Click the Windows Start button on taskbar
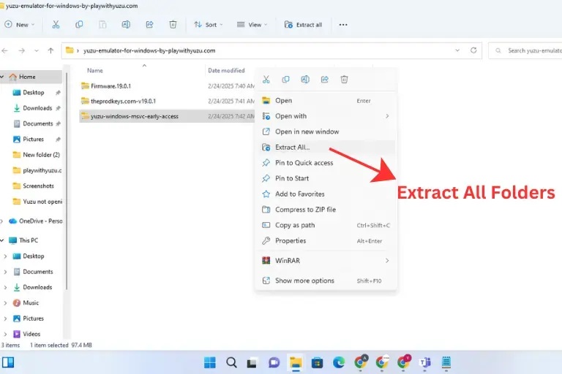Viewport: 562px width, 374px height. [x=210, y=362]
